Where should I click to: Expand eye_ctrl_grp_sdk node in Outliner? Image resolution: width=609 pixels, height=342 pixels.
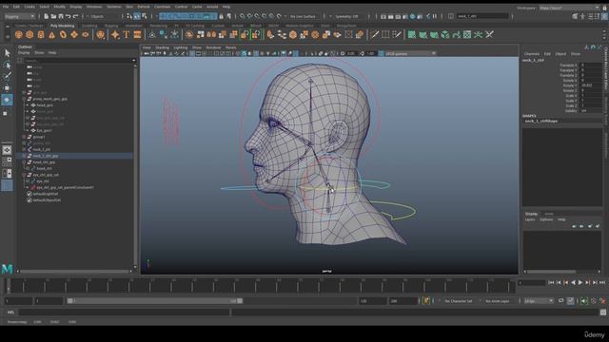click(24, 175)
